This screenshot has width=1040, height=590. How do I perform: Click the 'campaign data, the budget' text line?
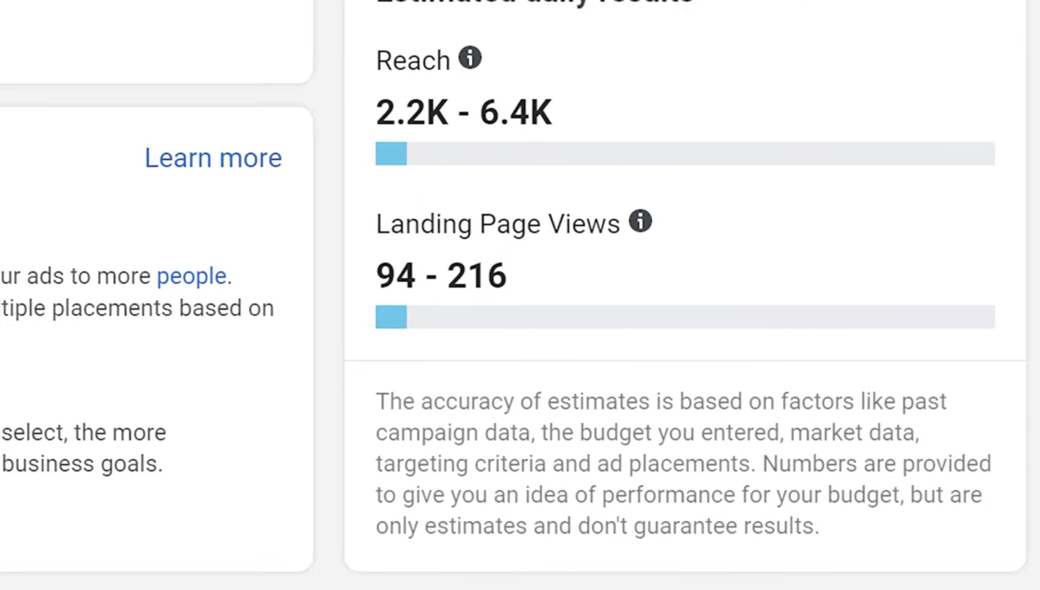click(515, 433)
